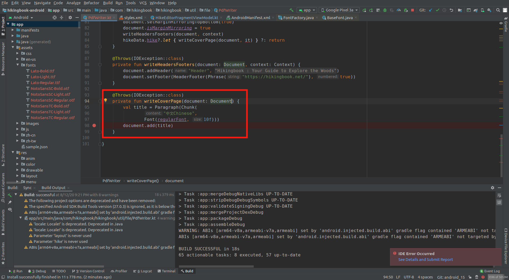
Task: Open the Event Log from the status bar
Action: point(490,271)
